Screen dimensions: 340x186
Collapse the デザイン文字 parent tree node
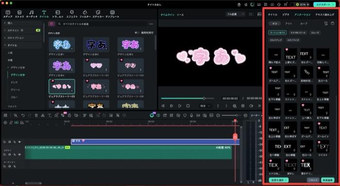pyautogui.click(x=8, y=67)
